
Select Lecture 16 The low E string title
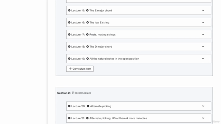coord(99,22)
